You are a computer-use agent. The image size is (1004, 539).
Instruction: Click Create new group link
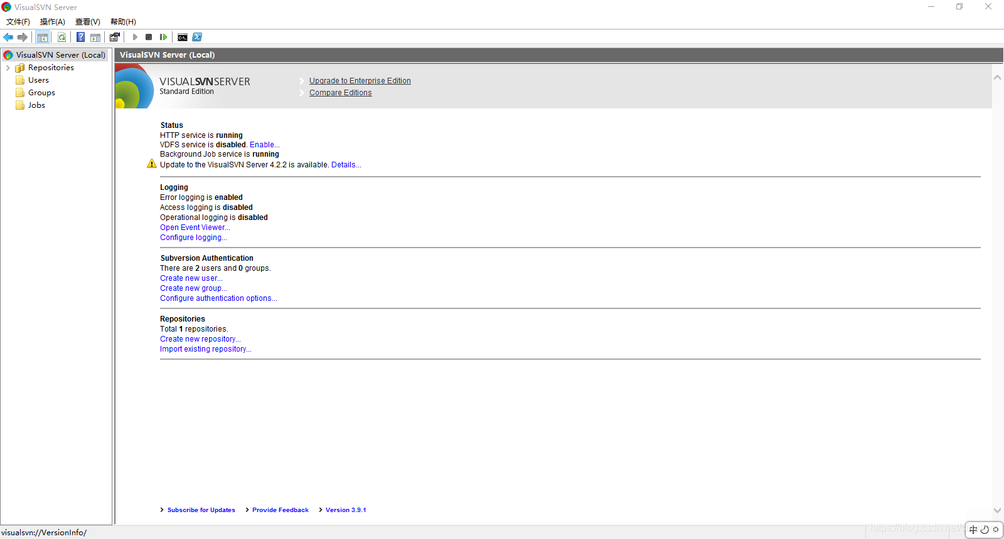pyautogui.click(x=193, y=288)
